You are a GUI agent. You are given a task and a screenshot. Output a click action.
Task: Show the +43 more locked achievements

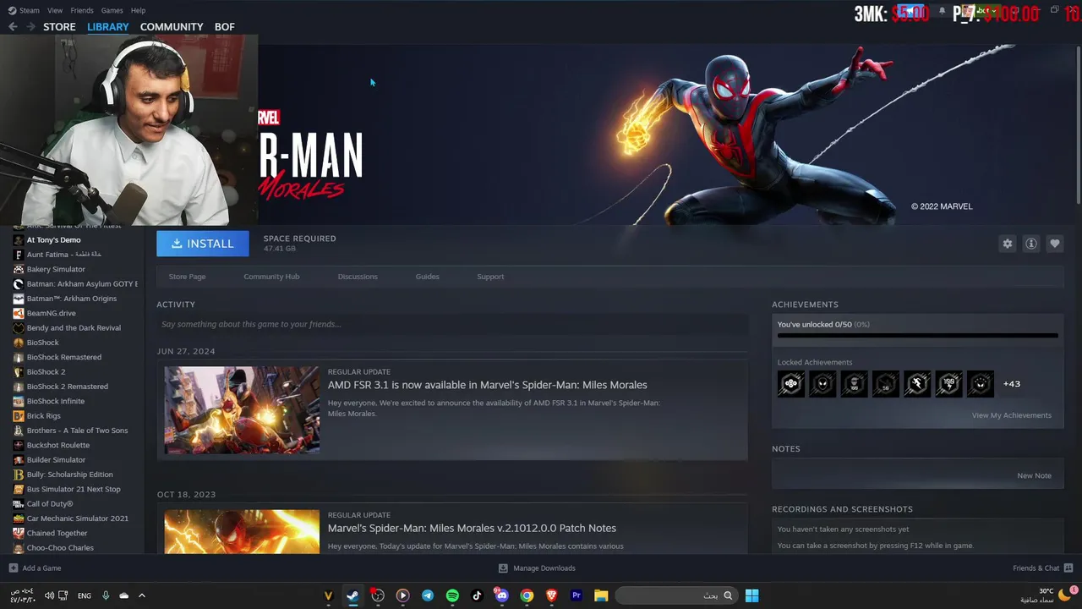1012,384
